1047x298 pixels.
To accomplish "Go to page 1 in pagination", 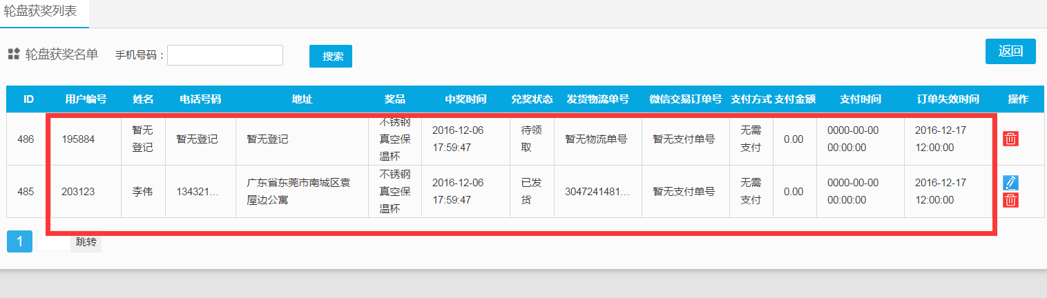I will [19, 241].
